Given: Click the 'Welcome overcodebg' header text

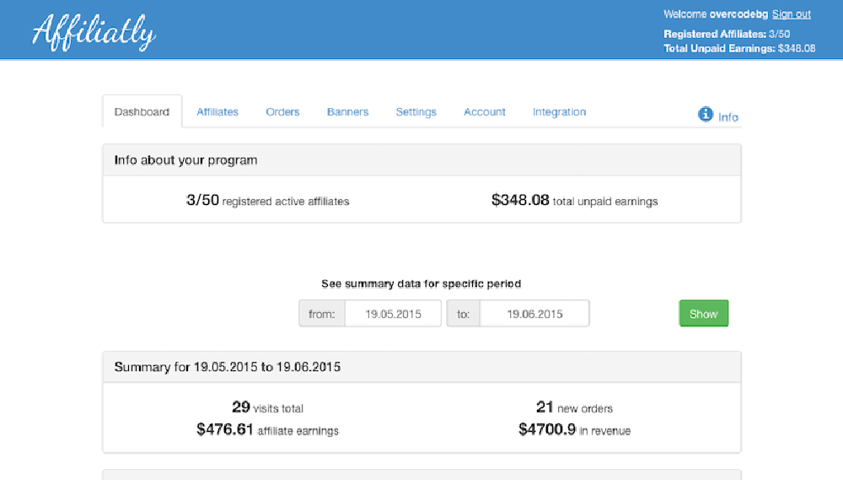Looking at the screenshot, I should click(x=716, y=14).
